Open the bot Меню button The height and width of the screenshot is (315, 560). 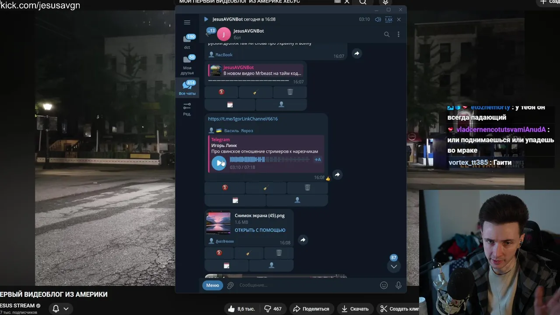click(213, 285)
